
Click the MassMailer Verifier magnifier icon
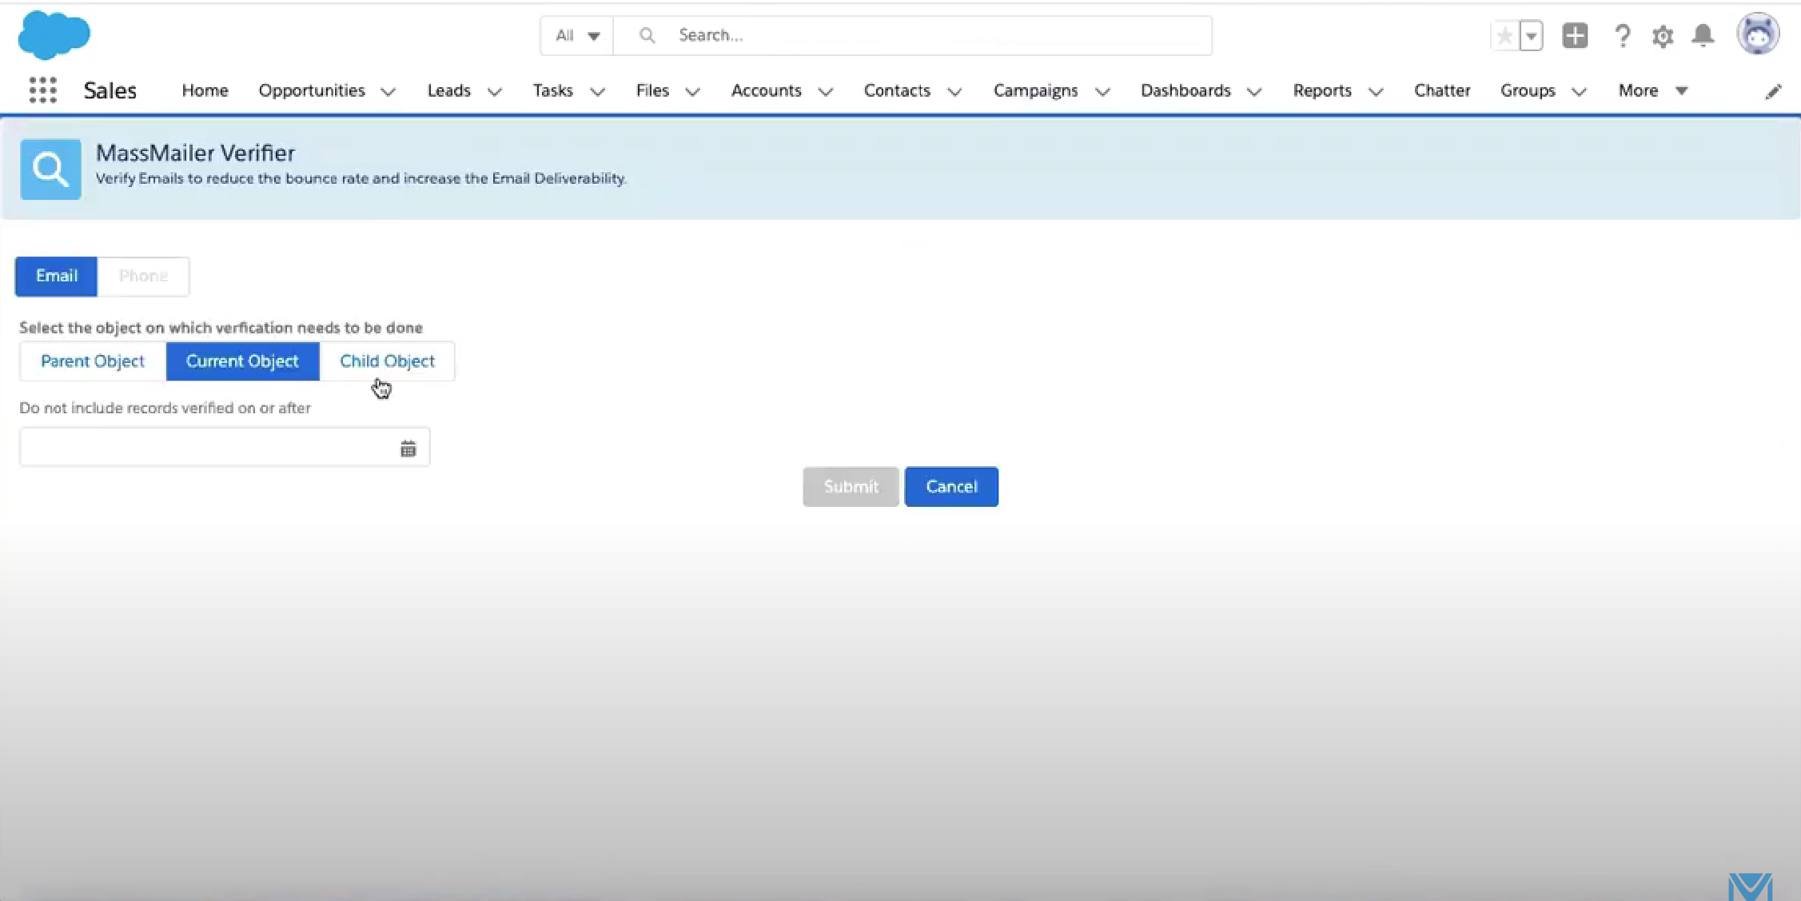point(50,169)
